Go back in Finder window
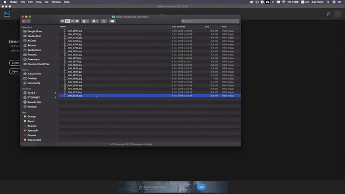This screenshot has height=194, width=345. coord(24,21)
